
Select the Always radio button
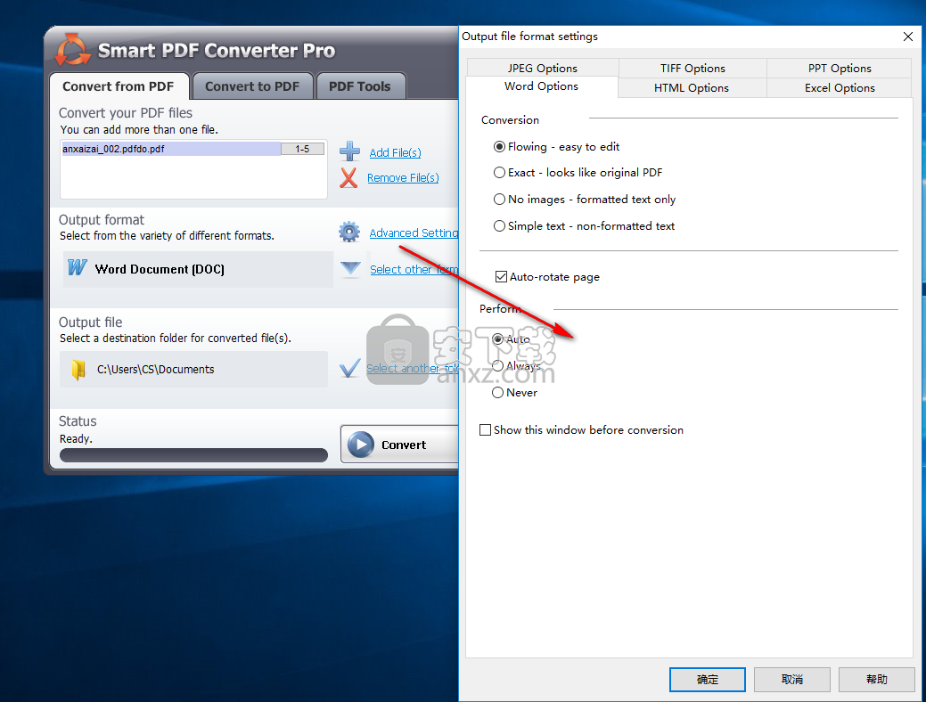pos(498,366)
